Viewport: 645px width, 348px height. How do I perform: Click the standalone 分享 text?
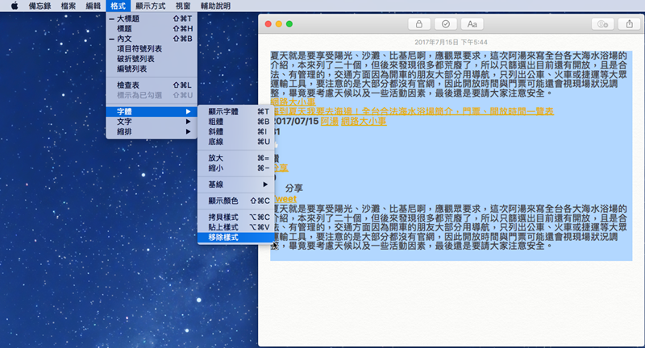coord(293,188)
